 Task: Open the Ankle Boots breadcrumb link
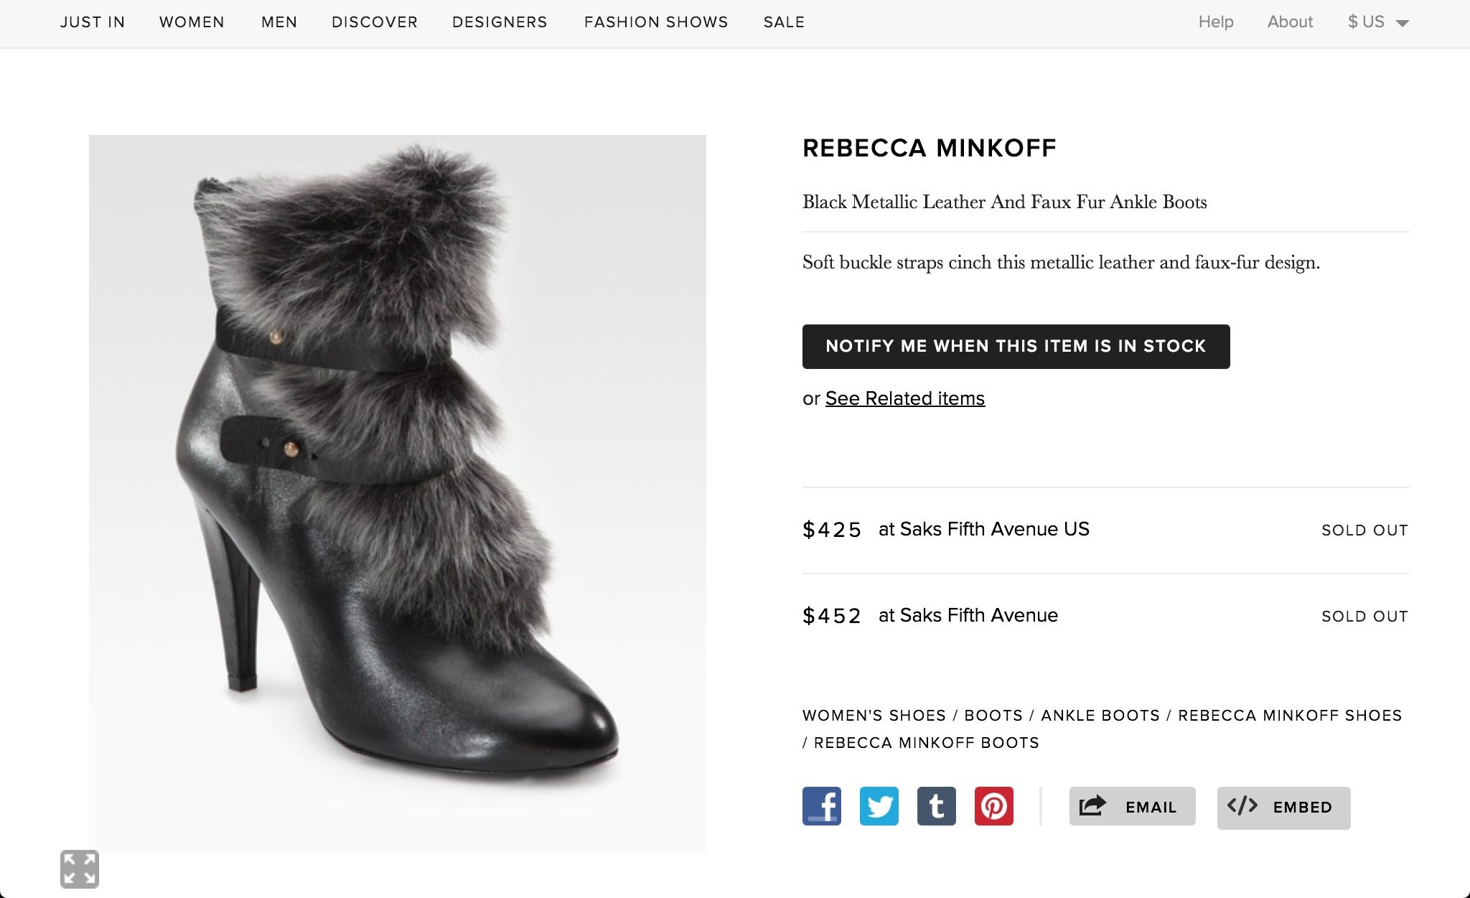click(1100, 716)
